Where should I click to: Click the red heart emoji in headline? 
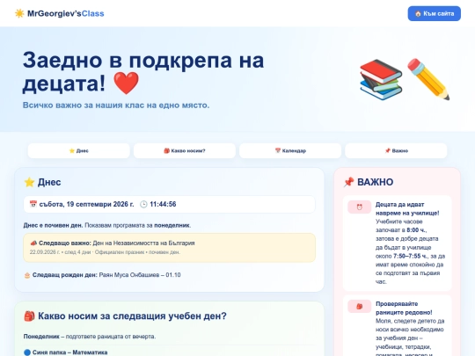pyautogui.click(x=127, y=84)
